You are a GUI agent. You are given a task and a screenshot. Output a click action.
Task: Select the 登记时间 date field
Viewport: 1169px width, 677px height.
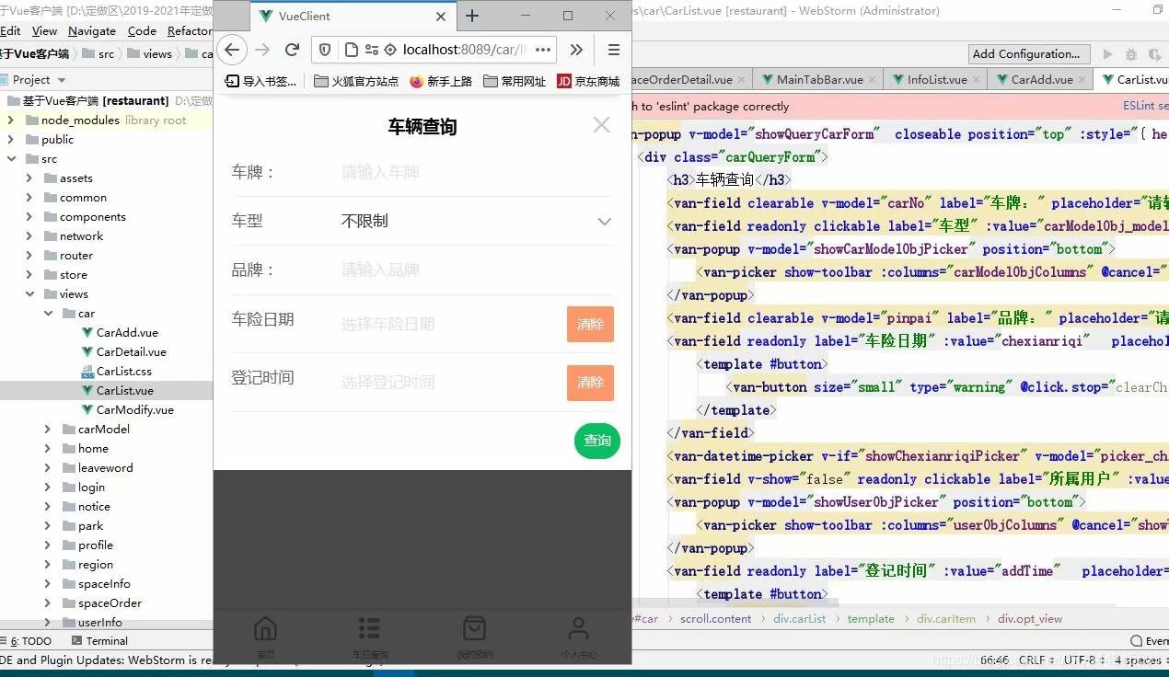click(x=449, y=382)
